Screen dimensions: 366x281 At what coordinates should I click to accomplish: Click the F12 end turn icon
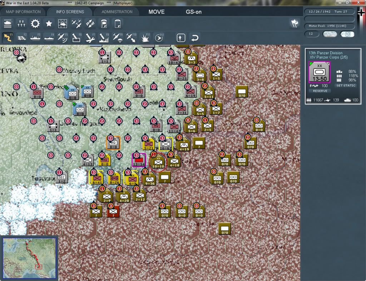click(x=159, y=37)
